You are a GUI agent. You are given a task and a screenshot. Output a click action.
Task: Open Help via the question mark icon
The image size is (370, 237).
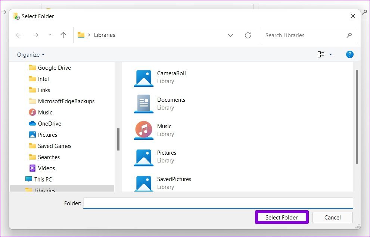click(349, 54)
